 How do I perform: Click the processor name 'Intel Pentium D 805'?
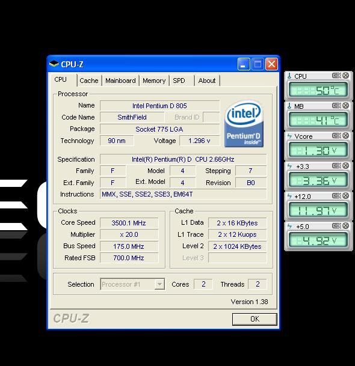159,106
